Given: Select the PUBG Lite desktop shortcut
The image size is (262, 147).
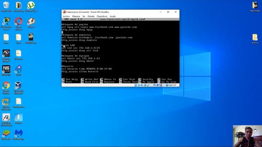Looking at the screenshot, I should (x=6, y=71).
